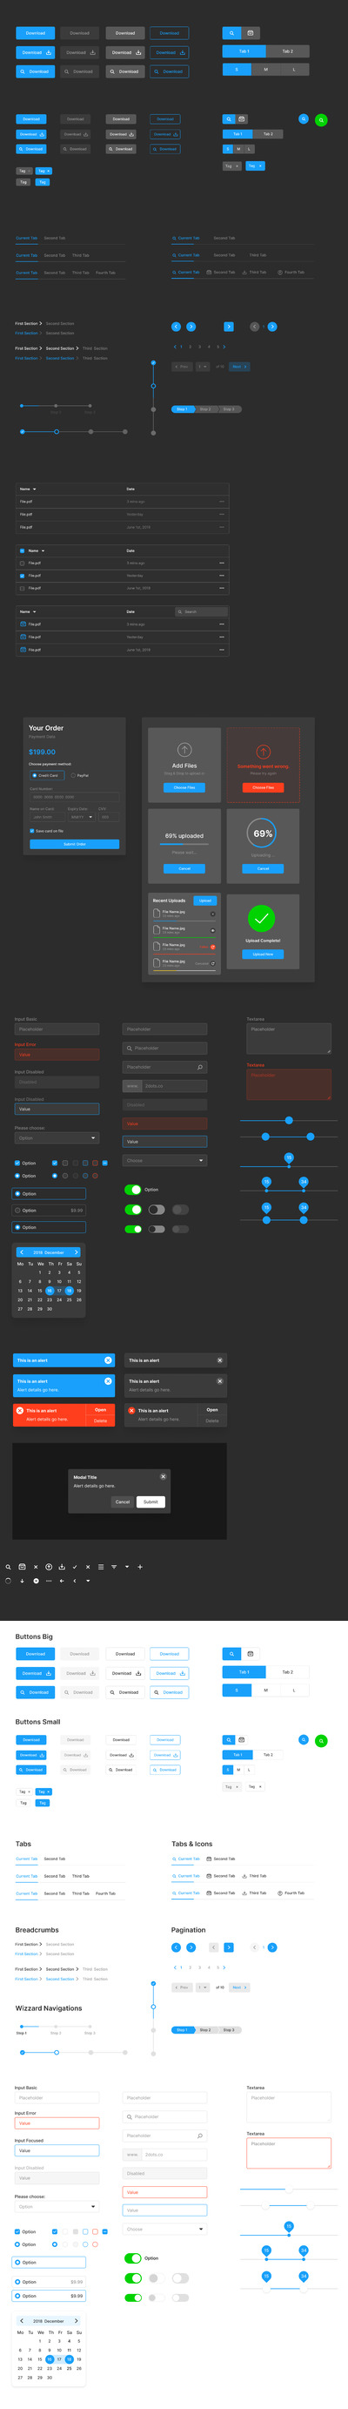Click Upload button in Recent Uploads panel
Image resolution: width=348 pixels, height=2409 pixels.
[205, 901]
